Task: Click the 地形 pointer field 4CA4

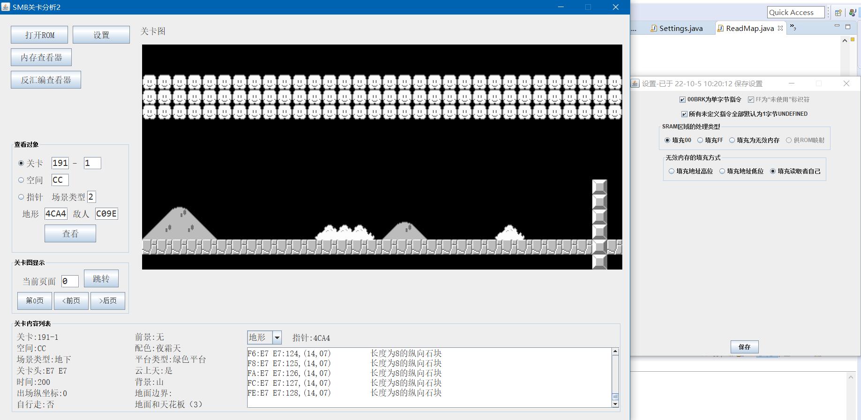Action: coord(56,214)
